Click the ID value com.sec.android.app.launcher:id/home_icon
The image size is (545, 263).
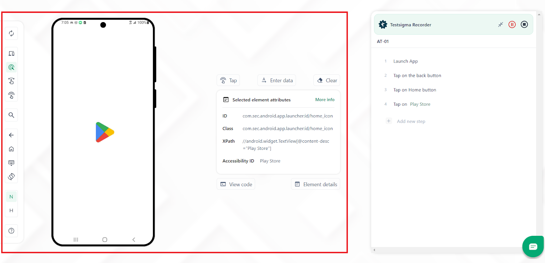pyautogui.click(x=287, y=116)
